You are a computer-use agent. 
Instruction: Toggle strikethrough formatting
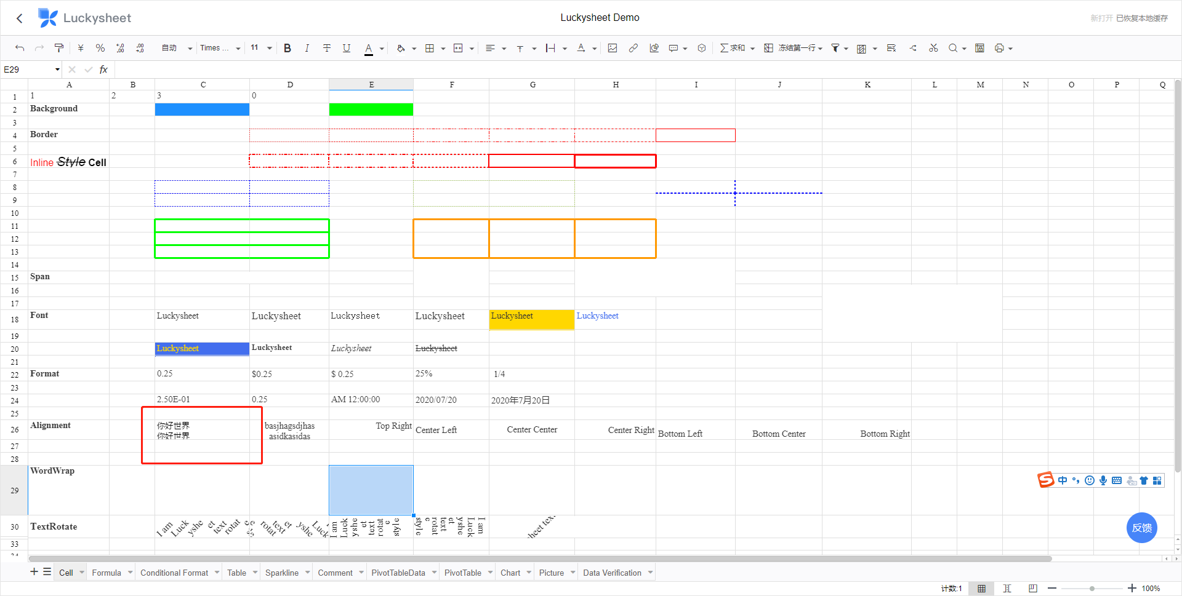coord(327,48)
